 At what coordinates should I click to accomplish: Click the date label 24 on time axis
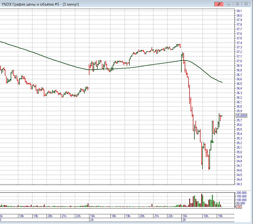pyautogui.click(x=91, y=220)
